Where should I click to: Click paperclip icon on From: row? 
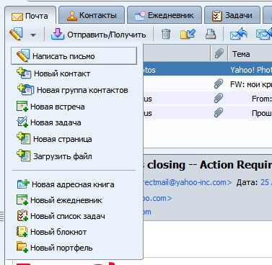[x=219, y=99]
